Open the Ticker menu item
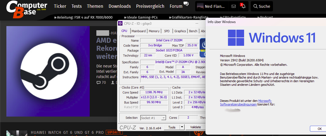Image resolution: width=326 pixels, height=136 pixels. click(x=60, y=6)
